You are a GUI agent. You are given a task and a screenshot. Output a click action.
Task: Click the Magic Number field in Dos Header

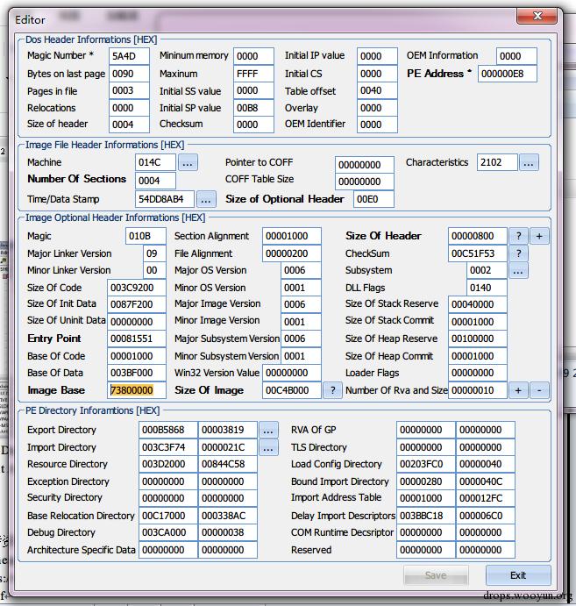(129, 56)
